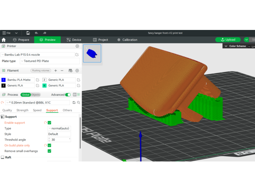Click the Save floppy-disk icon in title bar
The height and width of the screenshot is (191, 255).
(x=28, y=33)
